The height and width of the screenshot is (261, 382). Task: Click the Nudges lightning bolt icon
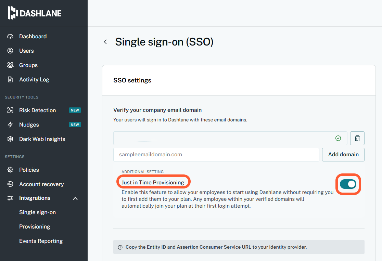(10, 125)
